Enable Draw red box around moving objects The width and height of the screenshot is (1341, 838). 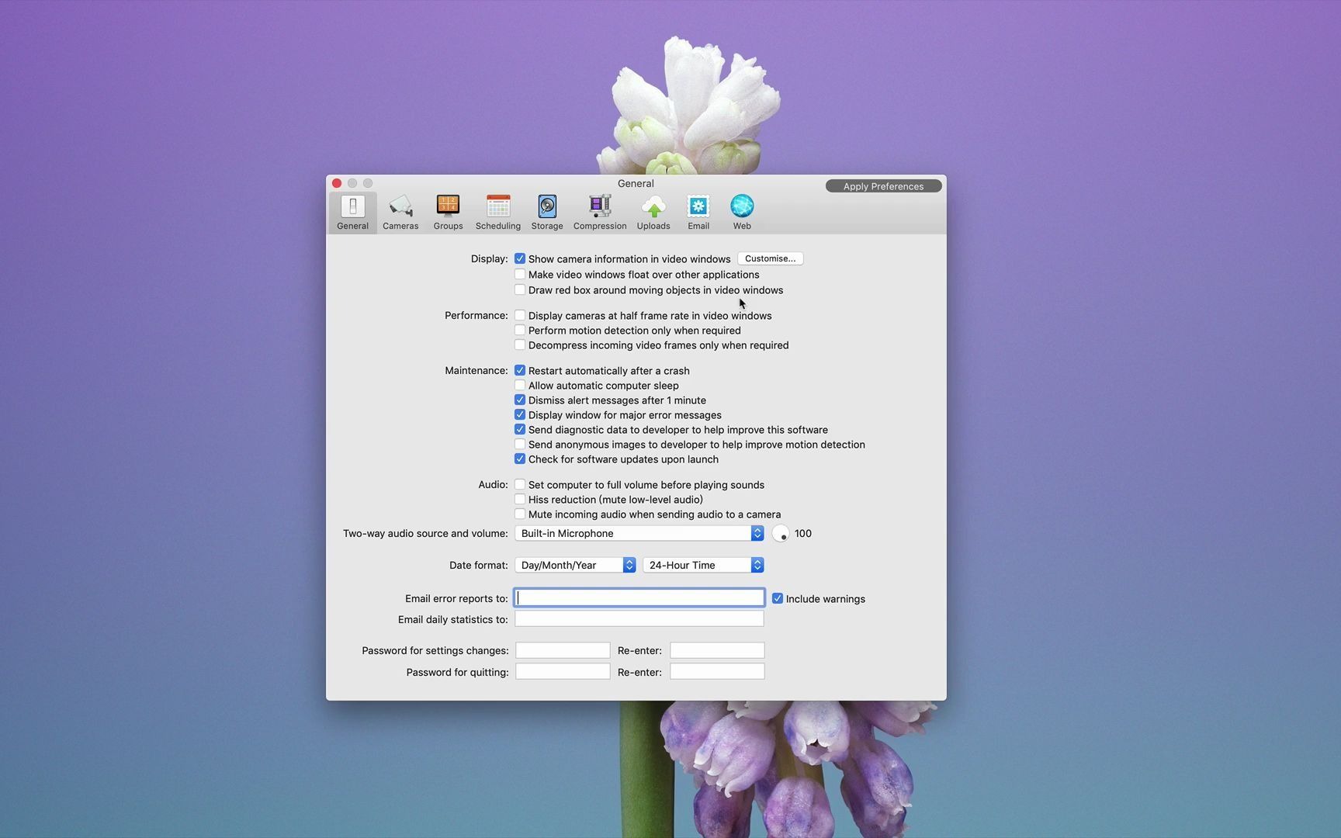click(520, 289)
